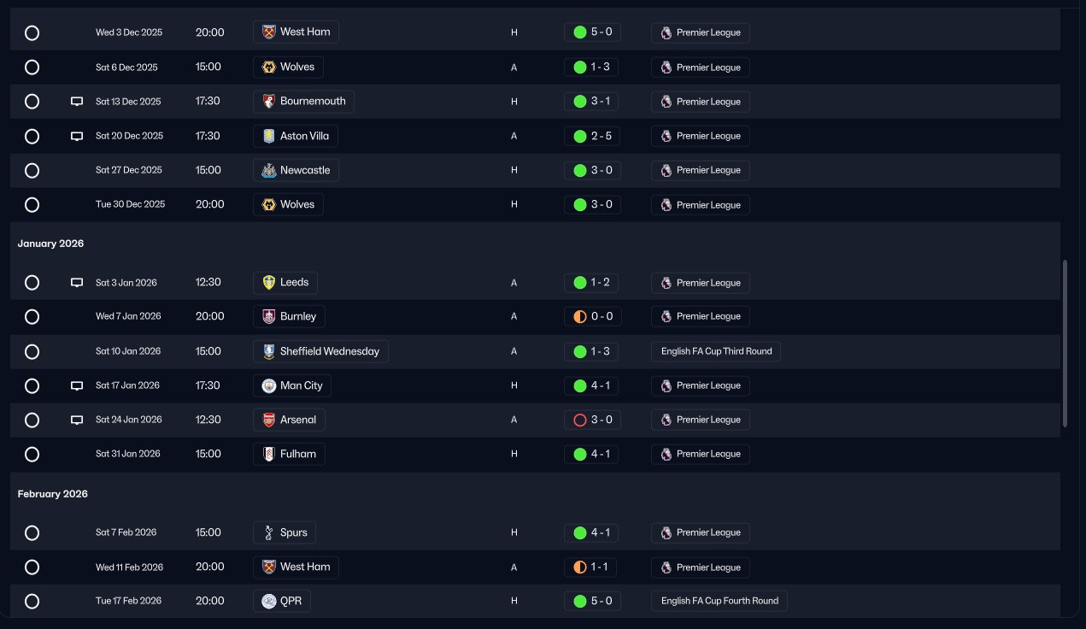Click the West Ham club crest, 3 Dec
The height and width of the screenshot is (629, 1086).
(x=268, y=32)
